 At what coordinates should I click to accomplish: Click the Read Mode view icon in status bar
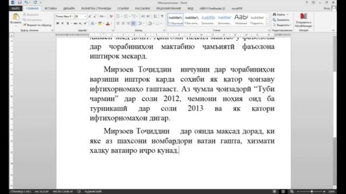(x=274, y=192)
